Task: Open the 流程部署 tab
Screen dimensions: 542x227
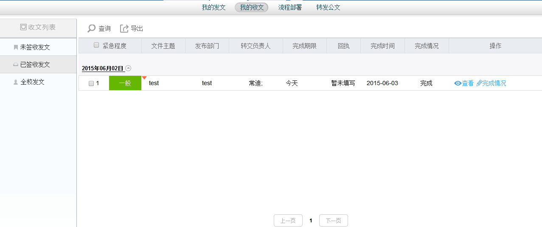Action: pyautogui.click(x=290, y=7)
